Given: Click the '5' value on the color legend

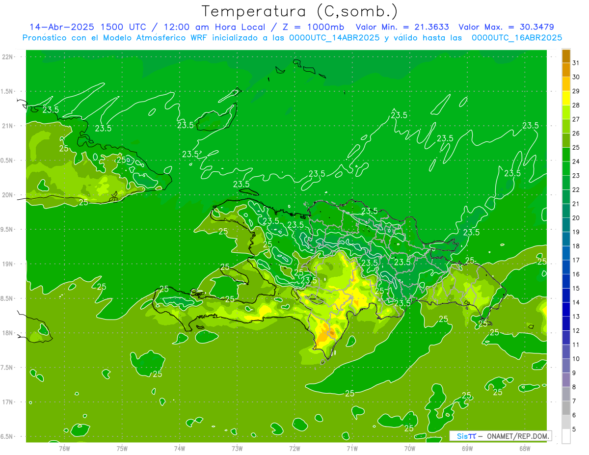Looking at the screenshot, I should (x=574, y=429).
